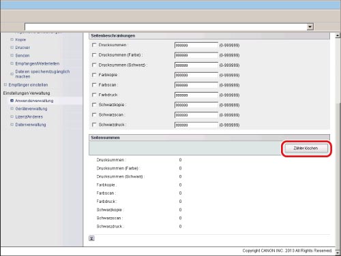Focus the Drucksummen limit input field
Viewport: 341px width, 256px height.
coord(196,46)
